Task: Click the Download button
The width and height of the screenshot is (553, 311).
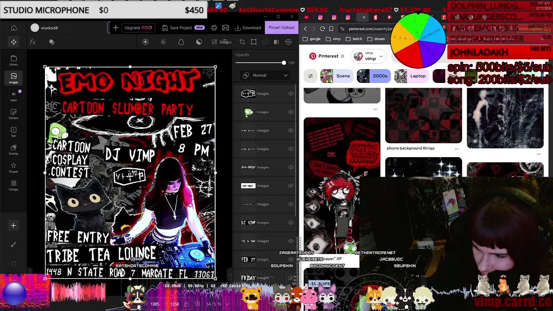Action: click(248, 28)
